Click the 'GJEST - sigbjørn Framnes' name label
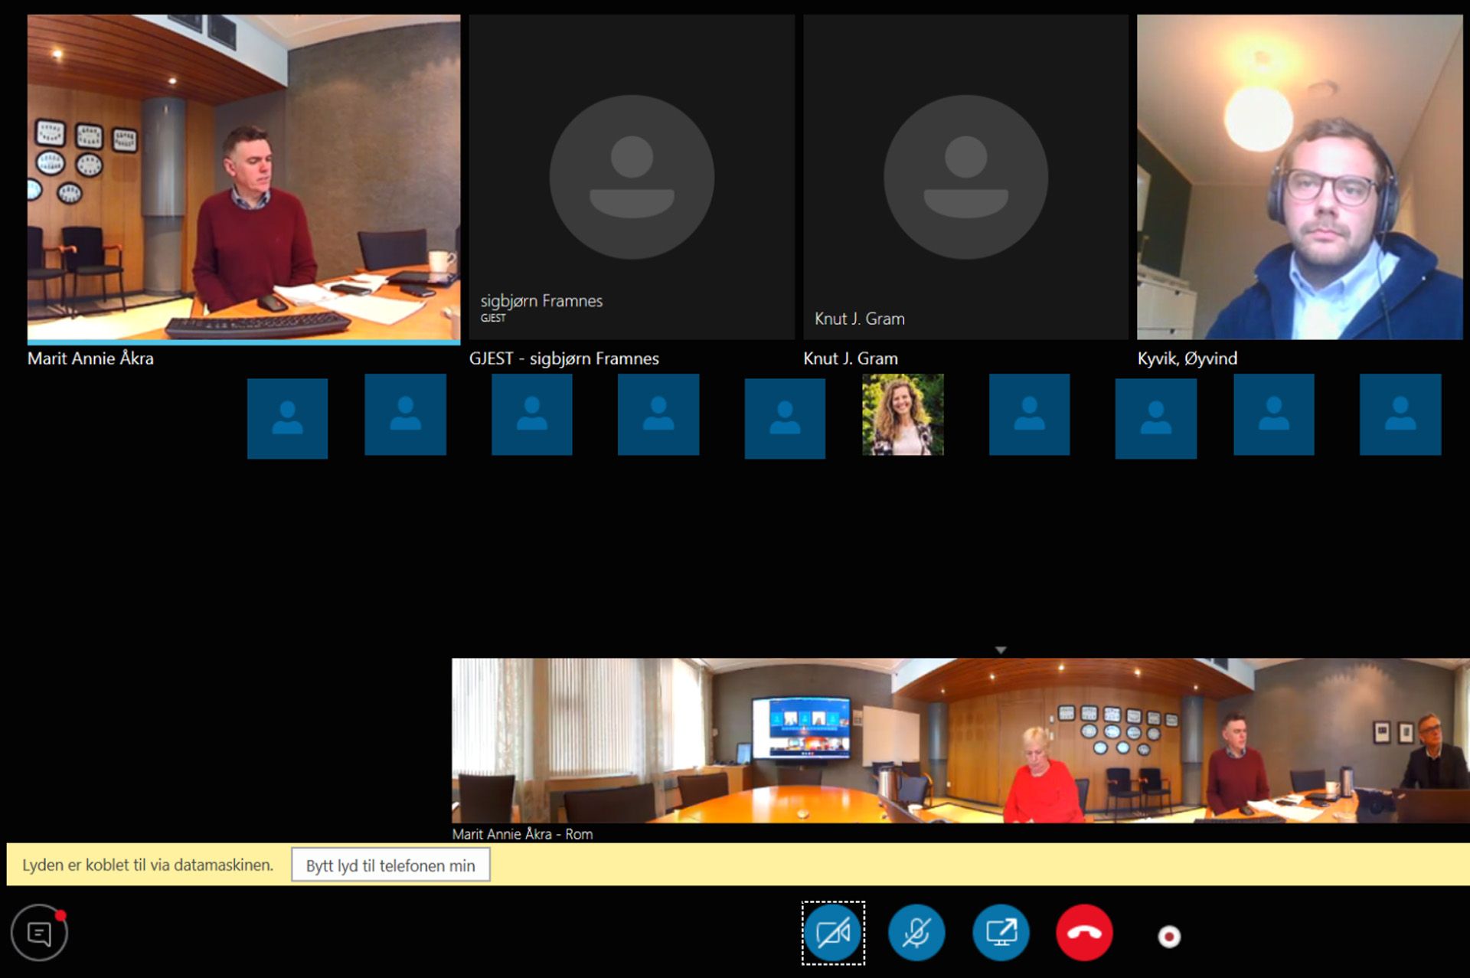1470x978 pixels. (563, 358)
